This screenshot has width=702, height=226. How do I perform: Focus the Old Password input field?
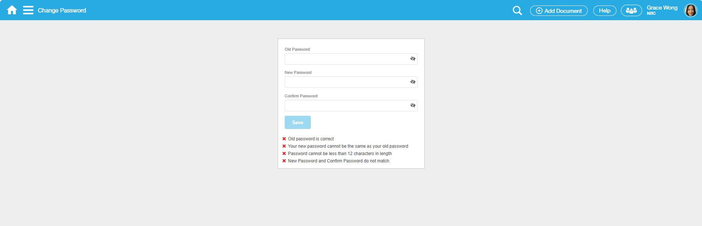(x=346, y=59)
